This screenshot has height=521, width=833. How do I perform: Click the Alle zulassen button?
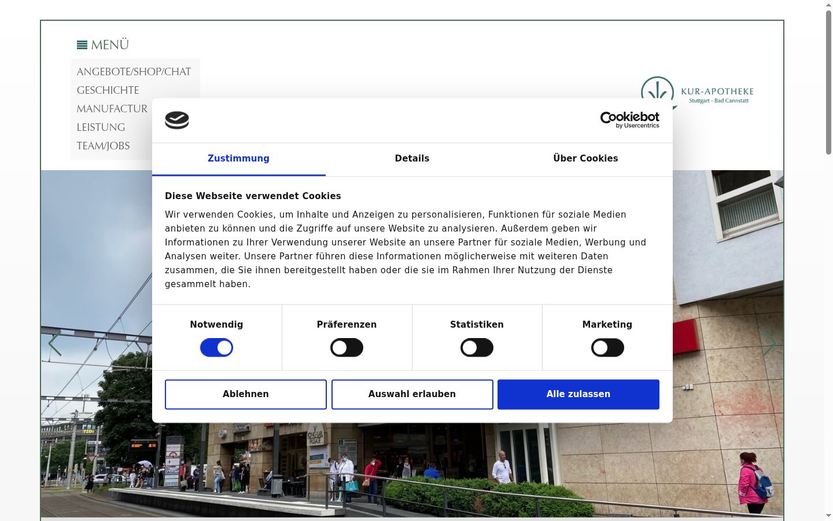click(578, 394)
